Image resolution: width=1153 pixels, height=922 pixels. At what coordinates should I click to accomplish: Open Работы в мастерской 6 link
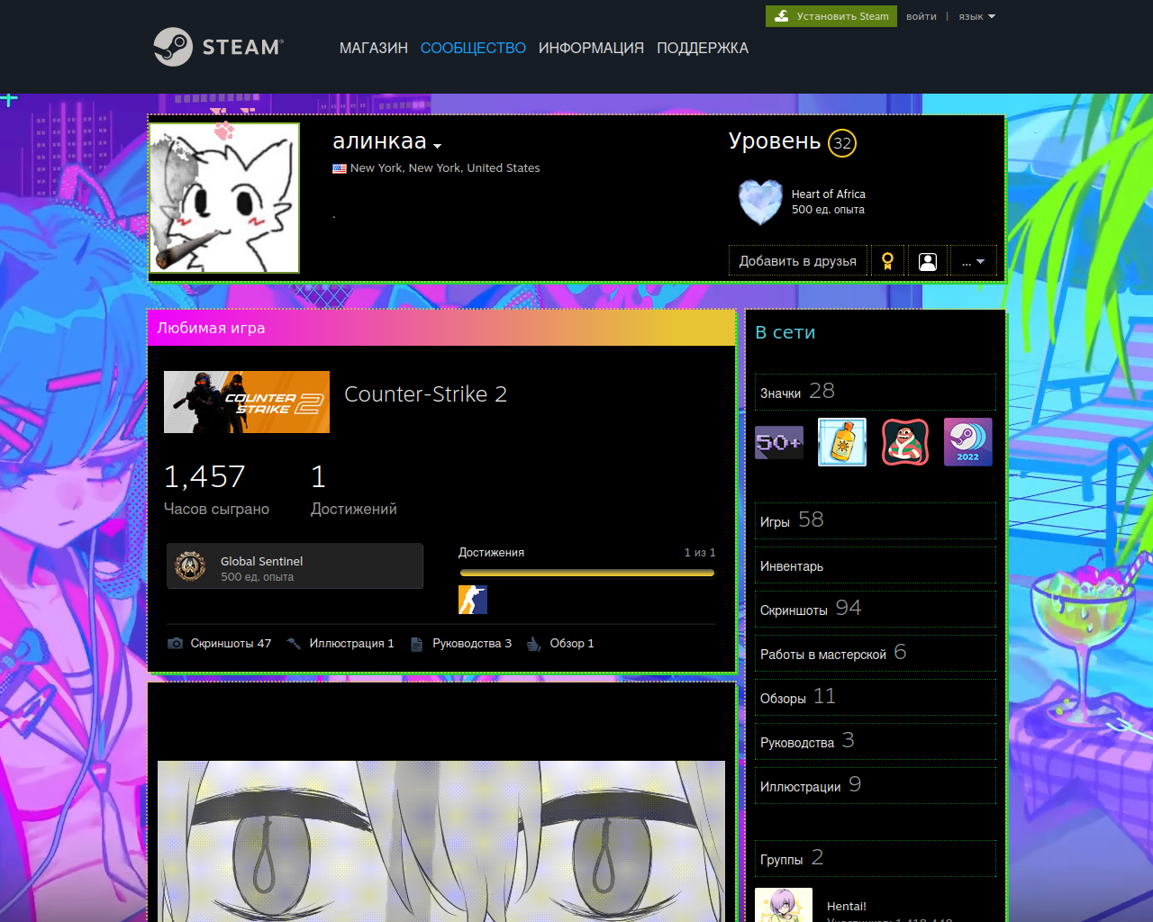[x=876, y=654]
